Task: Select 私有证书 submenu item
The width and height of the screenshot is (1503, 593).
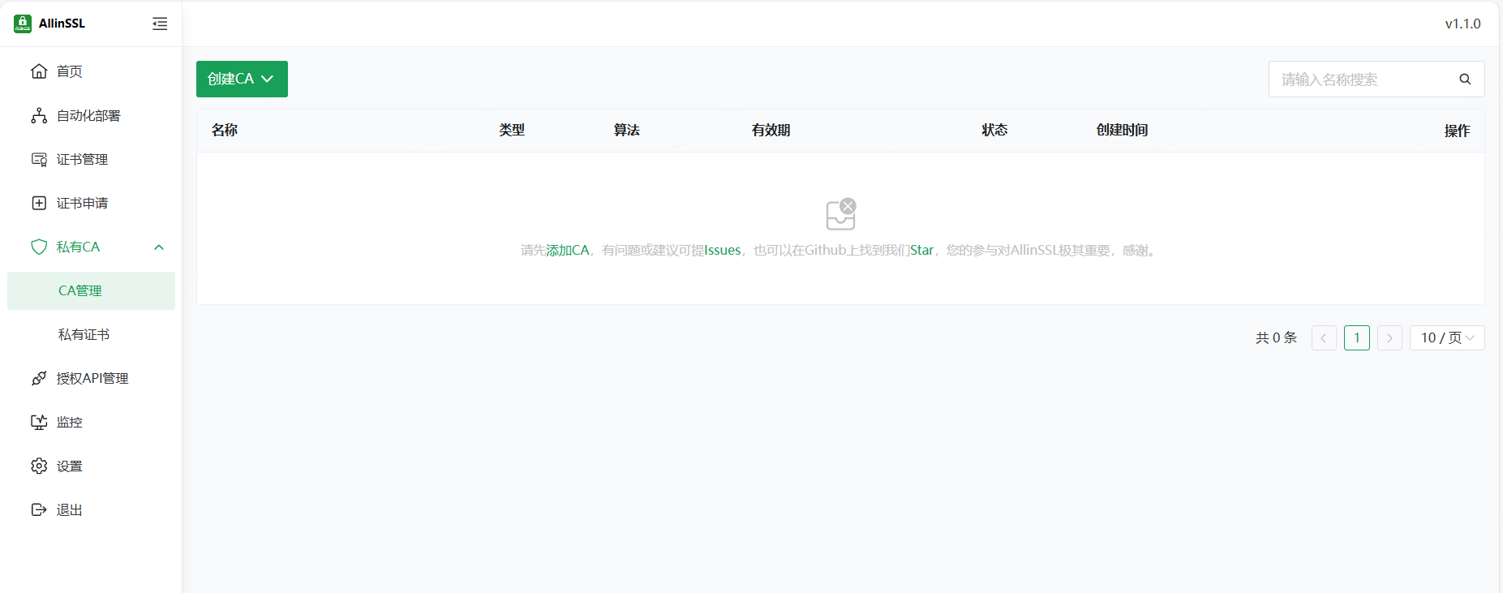Action: [x=91, y=334]
